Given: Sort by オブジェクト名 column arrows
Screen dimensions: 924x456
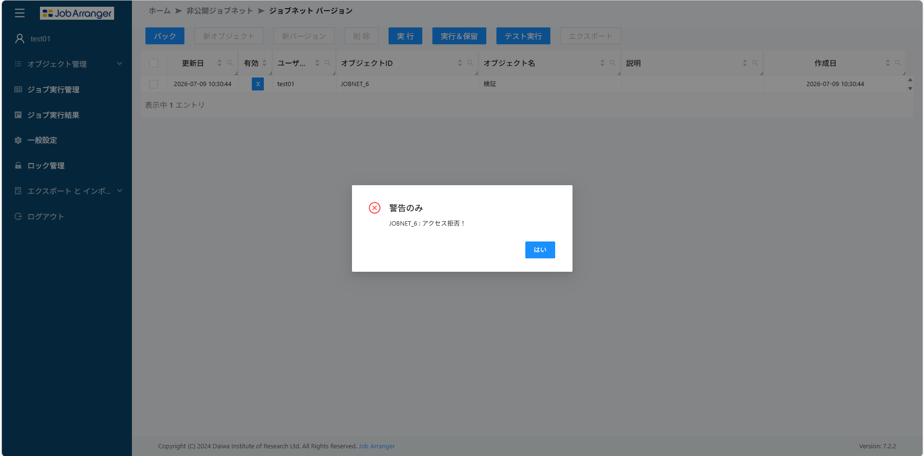Looking at the screenshot, I should pos(602,63).
